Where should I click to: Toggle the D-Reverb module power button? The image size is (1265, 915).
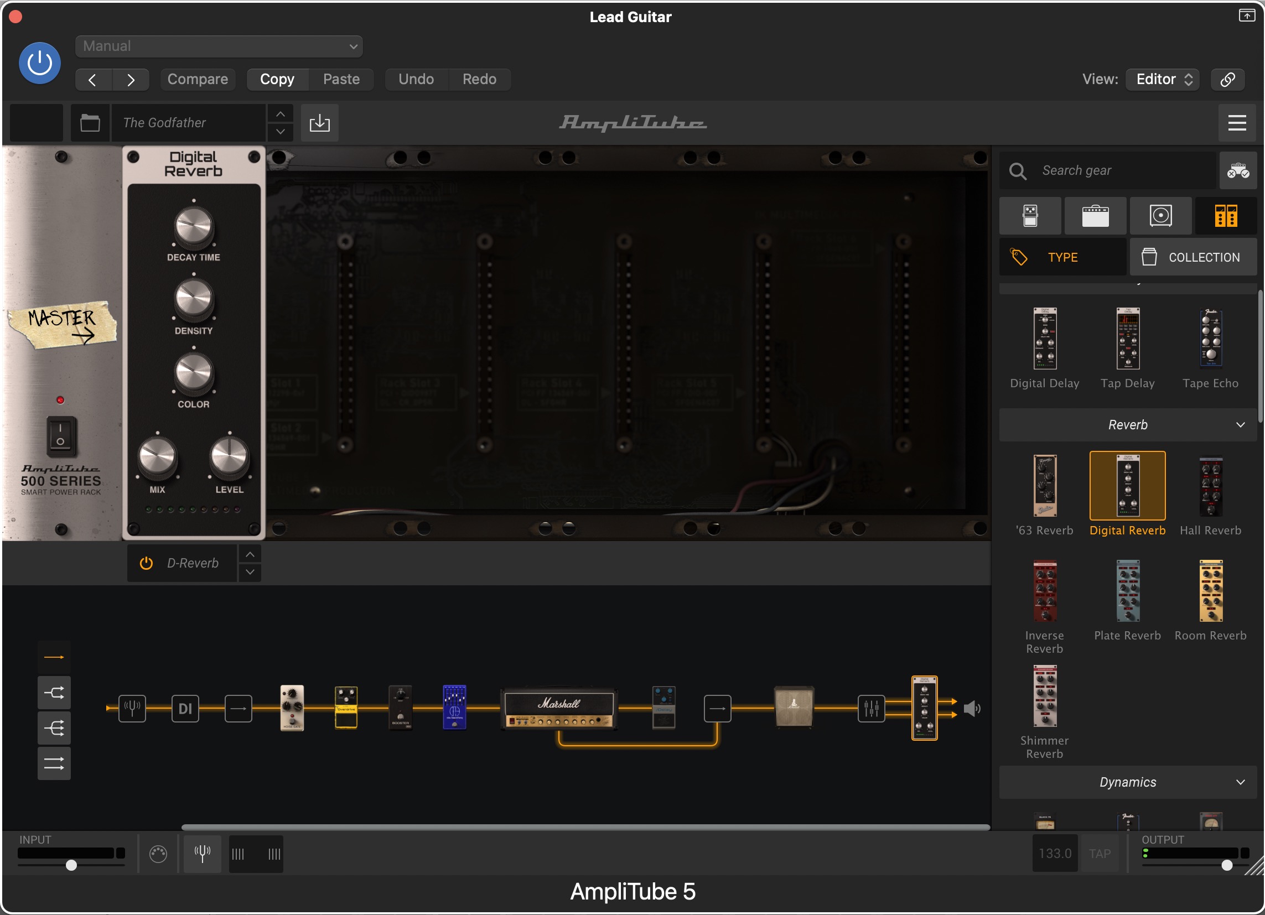(146, 564)
